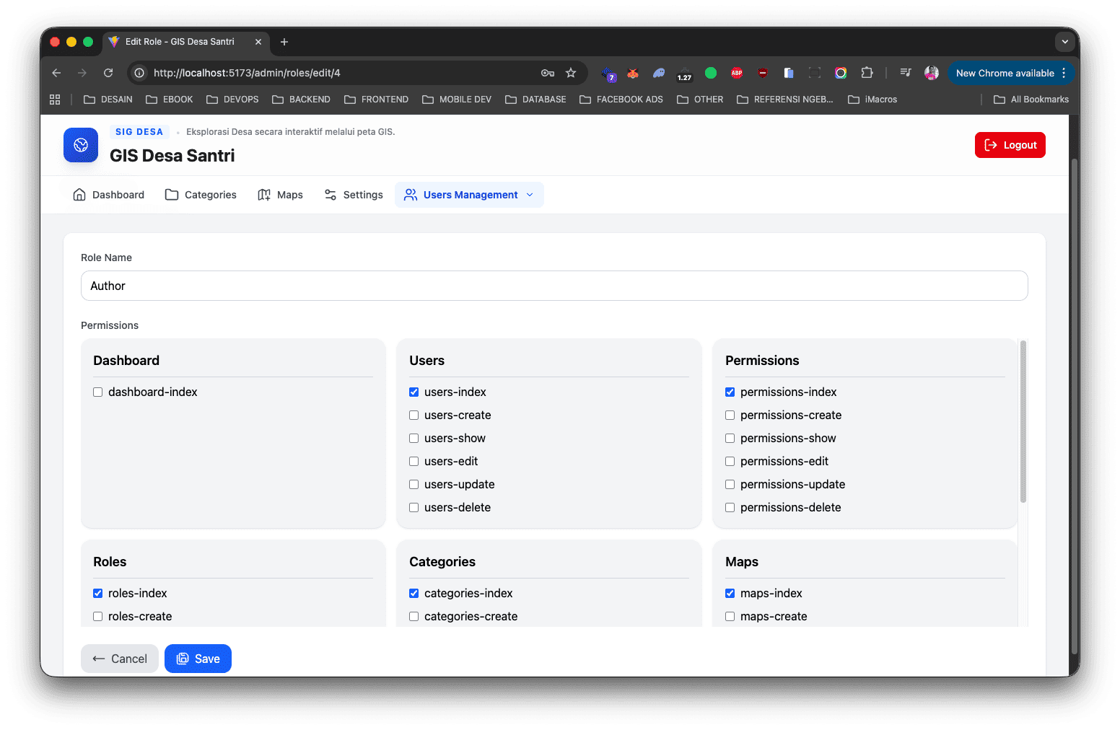This screenshot has width=1120, height=730.
Task: Open the tab search chevron dropdown
Action: click(1064, 42)
